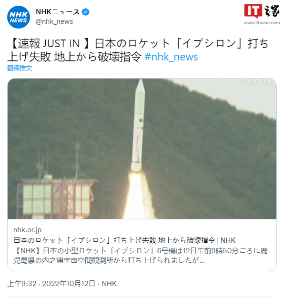Screen dimensions: 284x297
Task: Click the NHK News profile avatar
Action: tap(19, 17)
